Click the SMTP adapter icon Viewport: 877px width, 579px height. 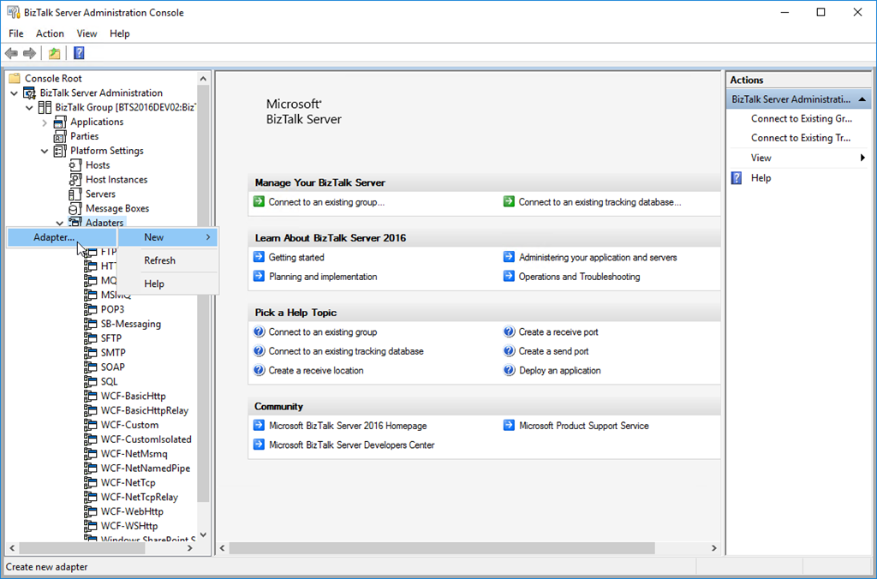pyautogui.click(x=90, y=353)
